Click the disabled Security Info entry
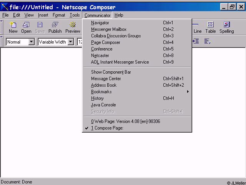Image resolution: width=246 pixels, height=185 pixels. (x=137, y=111)
